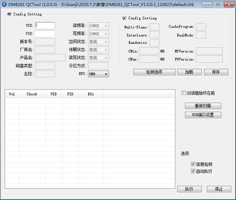Uncheck the 信息检测 option

coord(193,164)
